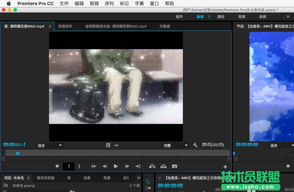Click program monitor timecode 00:00:00:00

pos(247,145)
